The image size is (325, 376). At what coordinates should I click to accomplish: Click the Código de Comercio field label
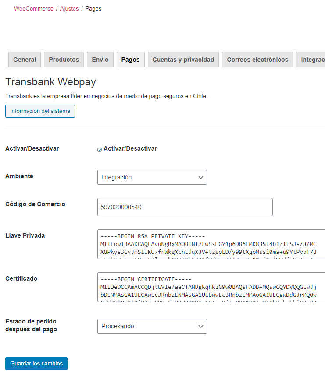[x=35, y=204]
